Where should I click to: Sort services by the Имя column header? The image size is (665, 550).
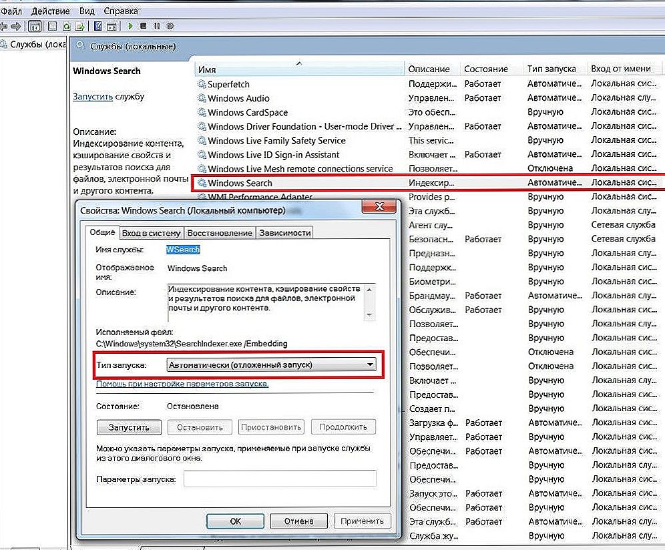pyautogui.click(x=299, y=69)
